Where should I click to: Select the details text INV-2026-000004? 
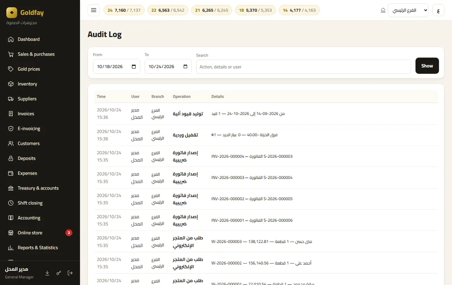228,156
